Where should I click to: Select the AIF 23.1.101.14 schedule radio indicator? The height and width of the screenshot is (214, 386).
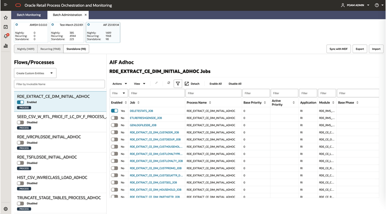point(89,25)
